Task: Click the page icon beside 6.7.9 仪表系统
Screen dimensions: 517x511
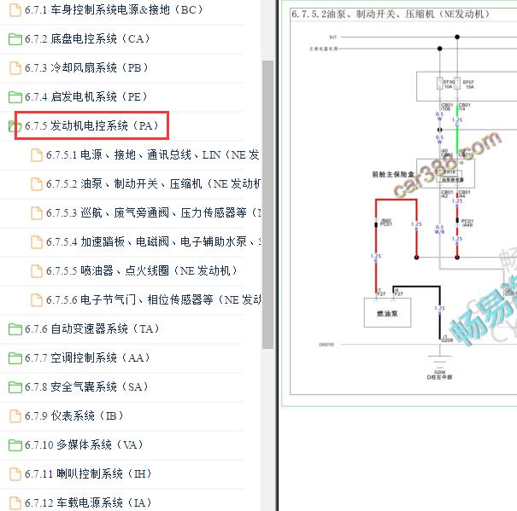Action: (x=15, y=415)
